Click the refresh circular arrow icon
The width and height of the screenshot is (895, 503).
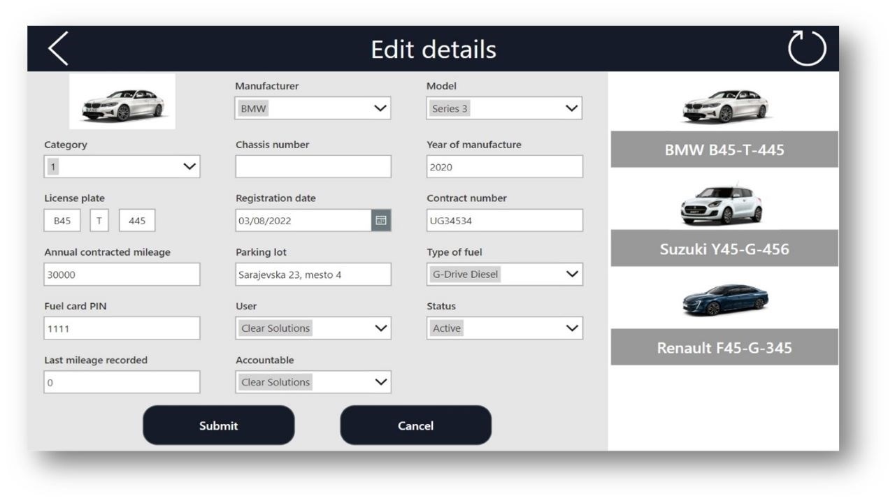point(807,50)
